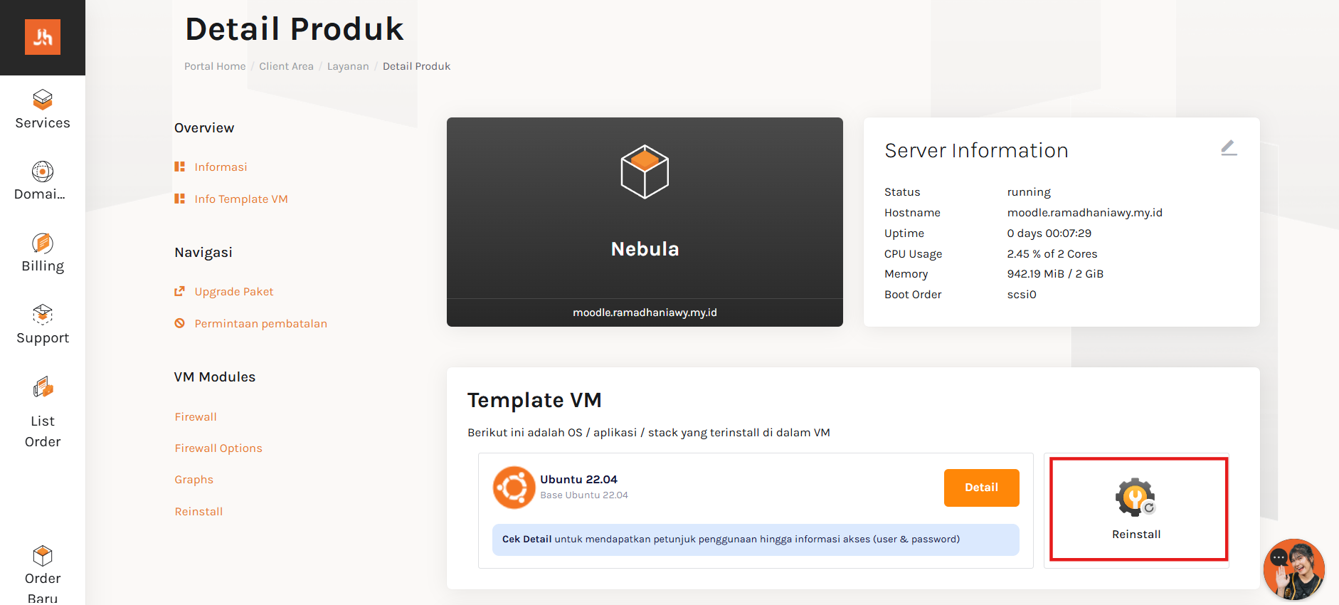
Task: Open List Order from the sidebar
Action: 42,387
